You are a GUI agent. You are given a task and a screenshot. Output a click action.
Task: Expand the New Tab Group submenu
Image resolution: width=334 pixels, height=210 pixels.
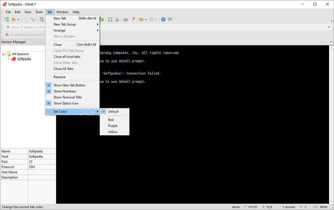(x=72, y=24)
